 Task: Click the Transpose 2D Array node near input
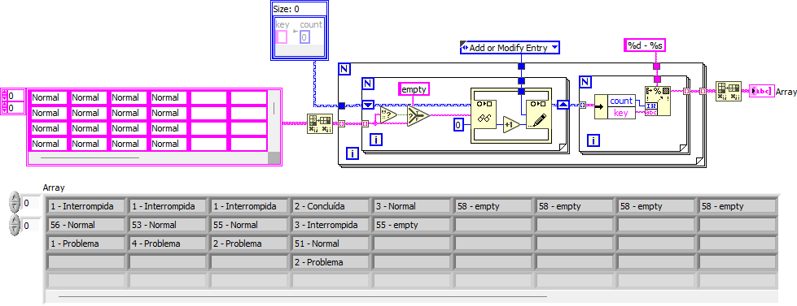coord(320,124)
